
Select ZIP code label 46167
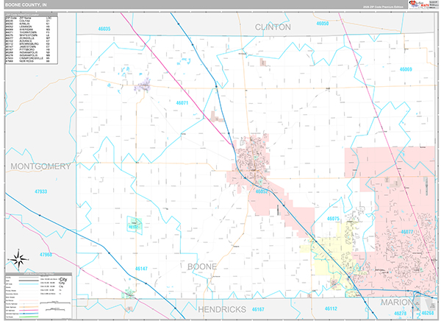[x=258, y=309]
